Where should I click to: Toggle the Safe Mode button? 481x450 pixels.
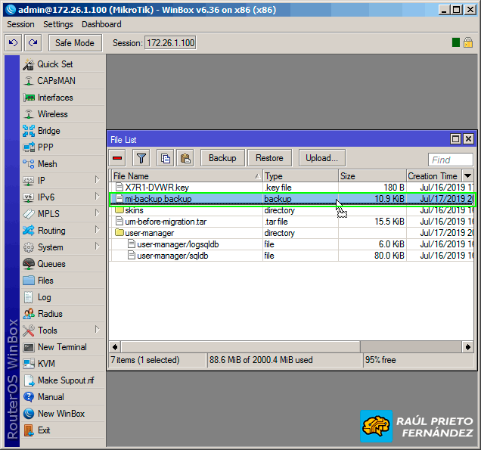point(75,43)
